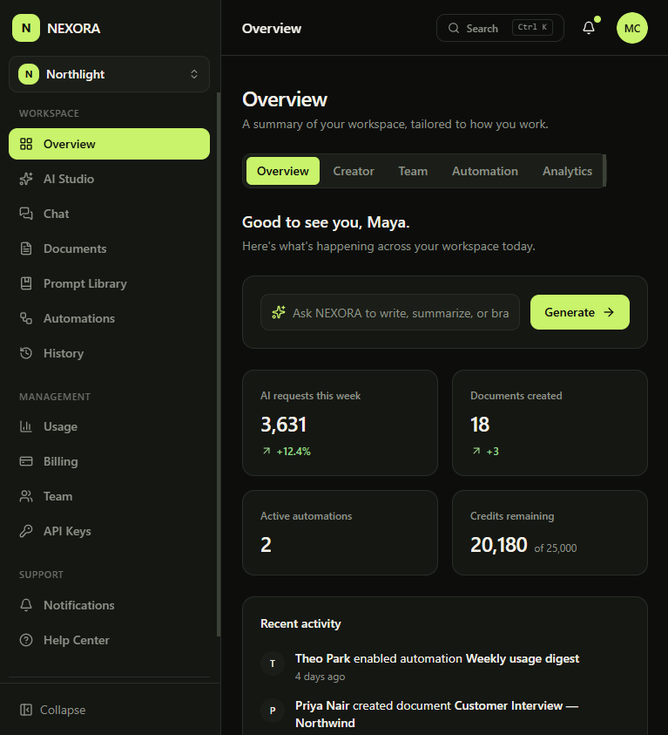
Task: Switch to the Creator tab
Action: [354, 171]
